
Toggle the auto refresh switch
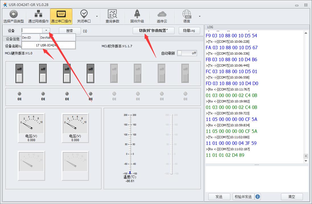click(187, 53)
